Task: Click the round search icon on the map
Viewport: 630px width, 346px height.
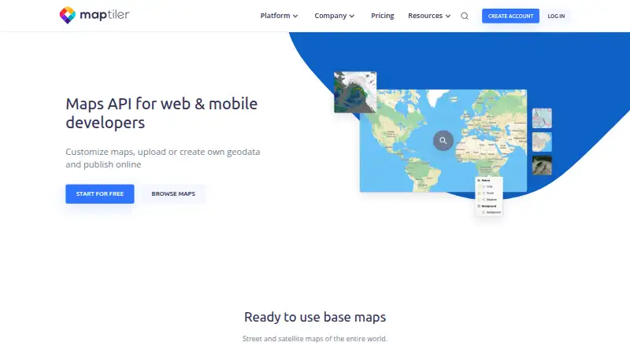Action: (x=443, y=141)
